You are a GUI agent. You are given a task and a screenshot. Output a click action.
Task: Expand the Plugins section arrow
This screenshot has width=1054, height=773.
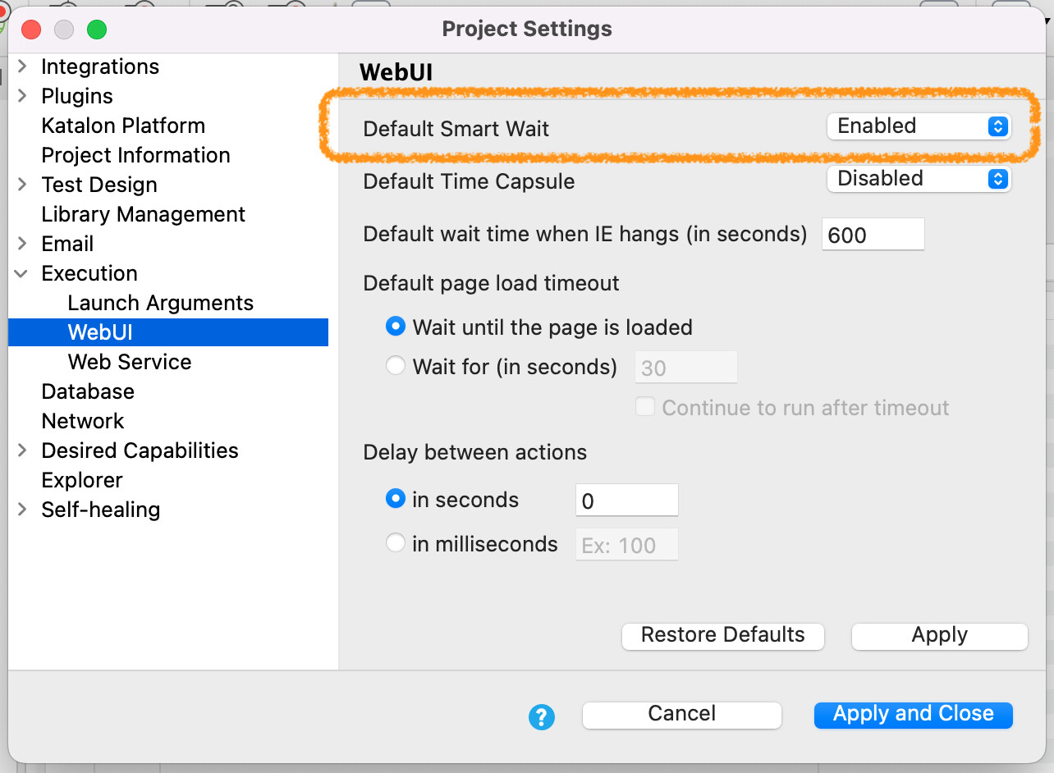tap(22, 96)
